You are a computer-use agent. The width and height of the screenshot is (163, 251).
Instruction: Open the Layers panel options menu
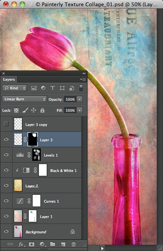tap(83, 79)
